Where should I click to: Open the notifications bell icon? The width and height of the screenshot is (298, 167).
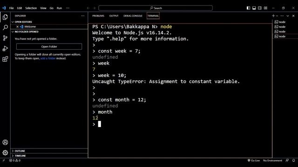click(294, 161)
